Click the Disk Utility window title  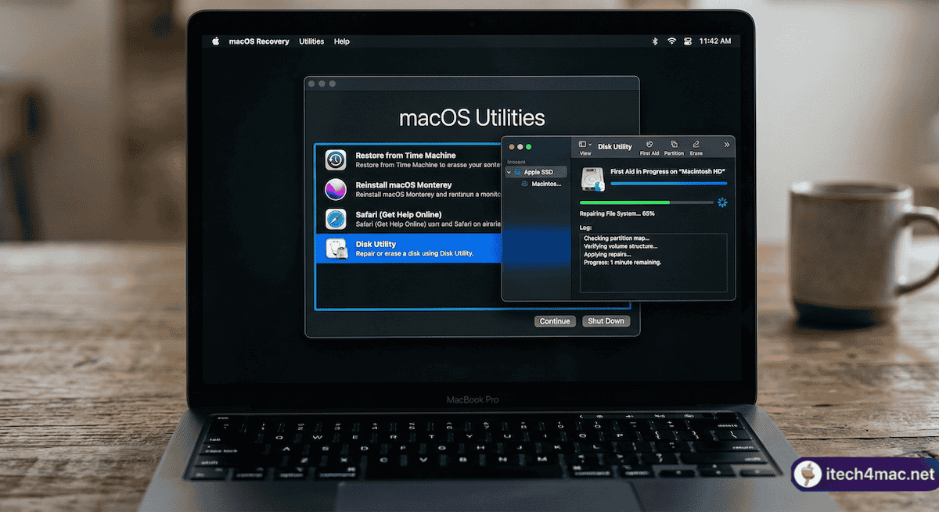(x=615, y=146)
